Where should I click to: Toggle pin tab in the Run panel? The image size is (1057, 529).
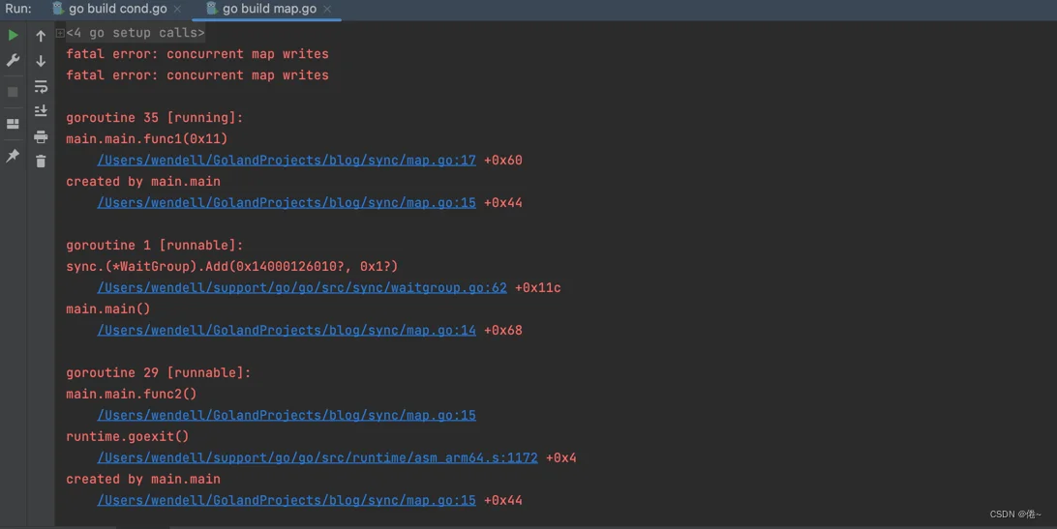point(13,155)
